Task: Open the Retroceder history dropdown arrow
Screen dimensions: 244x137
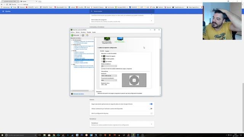Action: coord(80,35)
